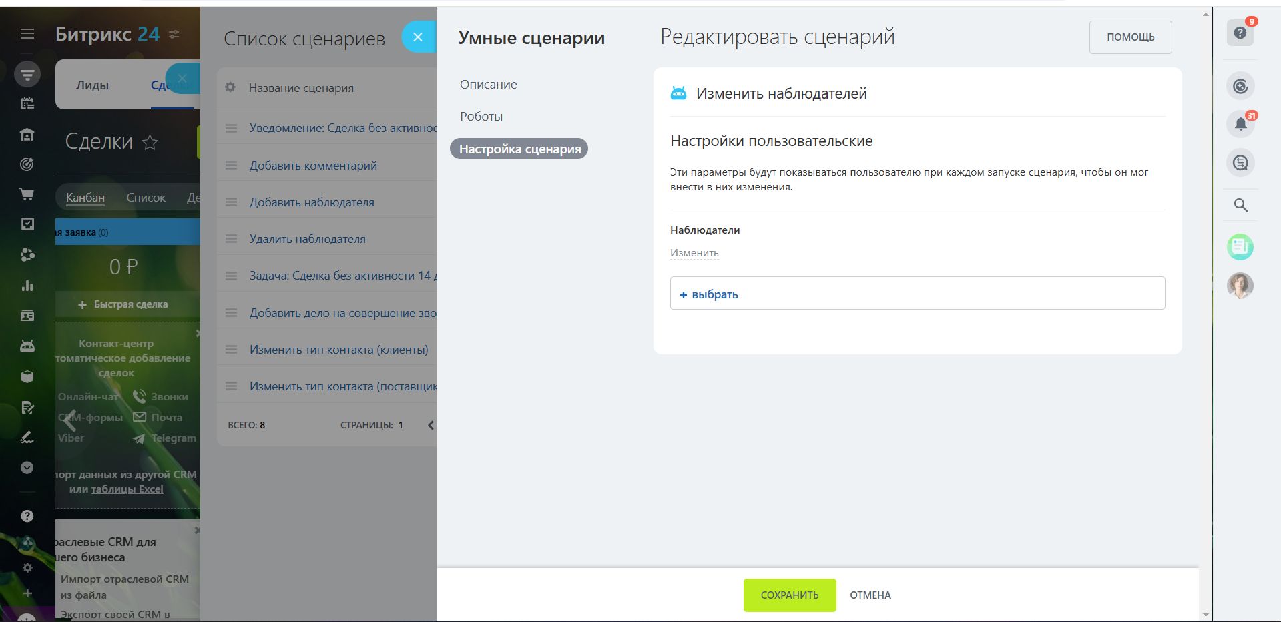Click the таблицы Excel import link
This screenshot has height=622, width=1281.
pos(127,489)
